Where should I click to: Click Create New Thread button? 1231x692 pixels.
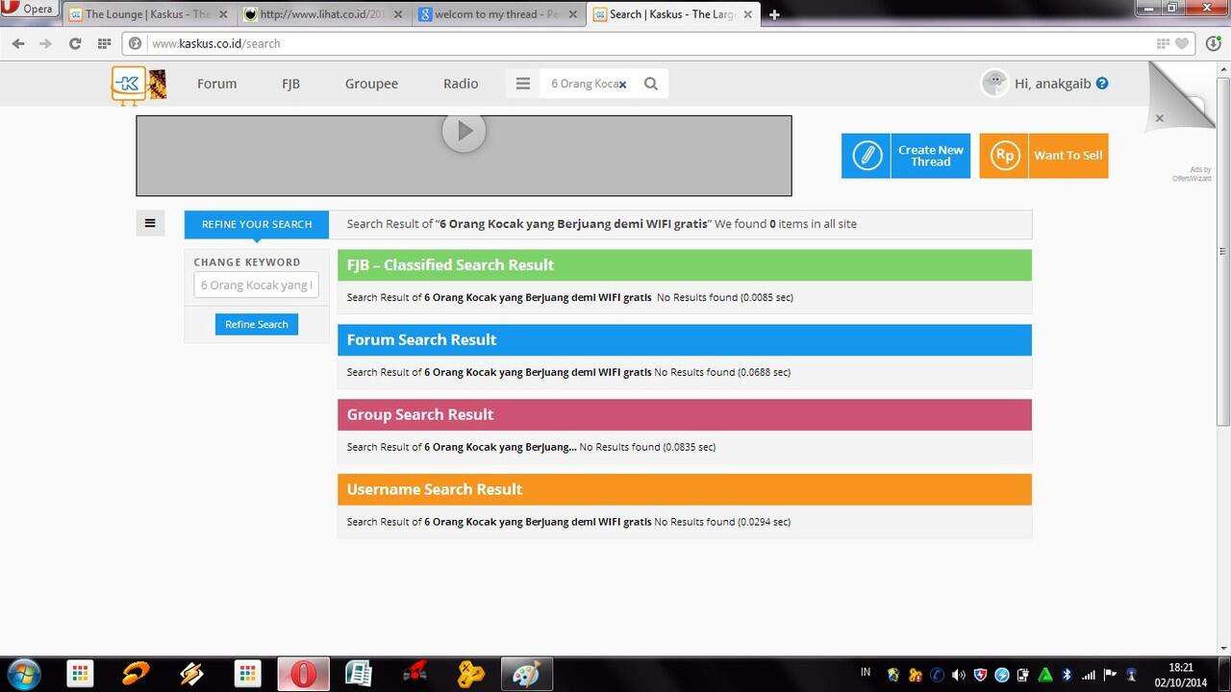pos(906,156)
